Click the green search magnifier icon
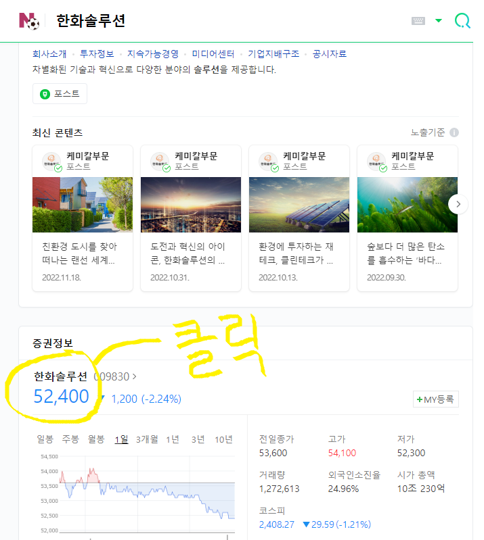484x540 pixels. point(462,21)
